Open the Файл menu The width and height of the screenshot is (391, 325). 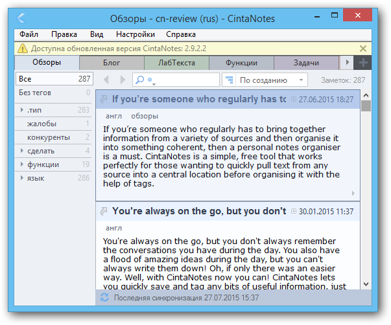click(29, 34)
